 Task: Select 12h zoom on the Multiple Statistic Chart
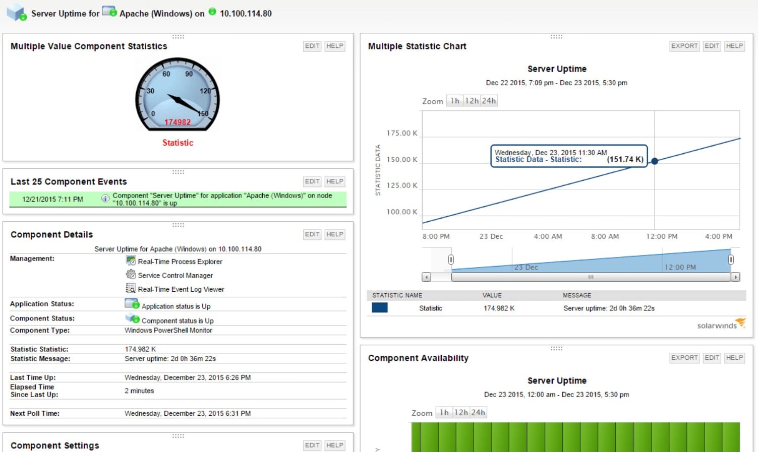(471, 100)
